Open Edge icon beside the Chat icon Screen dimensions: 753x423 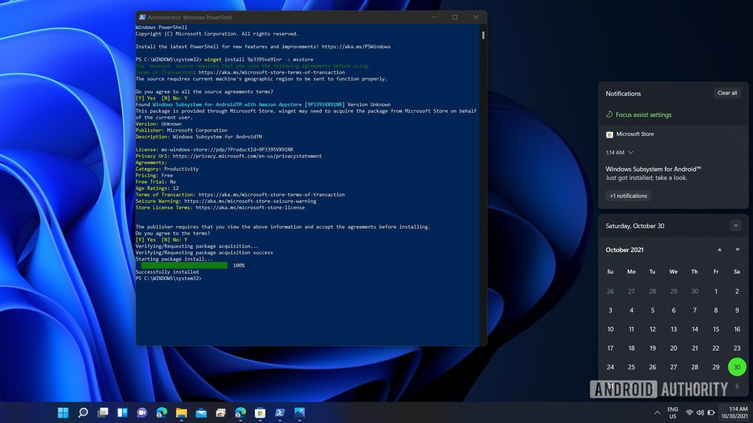[162, 412]
